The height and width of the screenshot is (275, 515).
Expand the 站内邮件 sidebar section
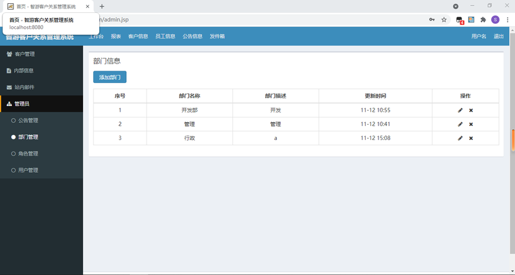[41, 87]
